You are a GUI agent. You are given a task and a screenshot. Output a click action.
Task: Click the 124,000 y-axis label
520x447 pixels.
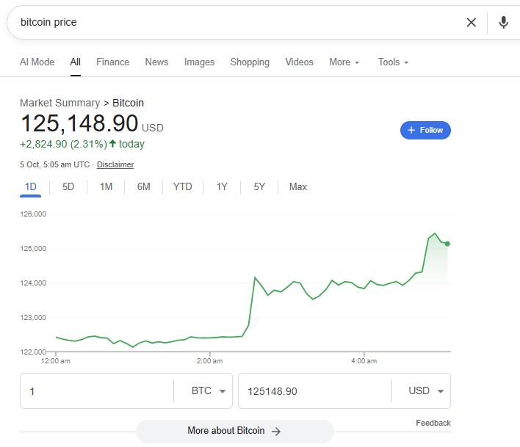click(x=33, y=283)
